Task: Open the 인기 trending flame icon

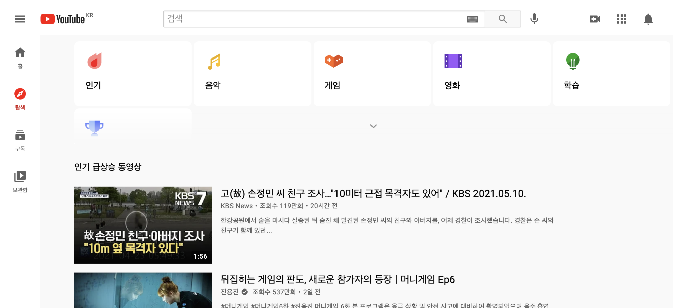Action: 95,61
